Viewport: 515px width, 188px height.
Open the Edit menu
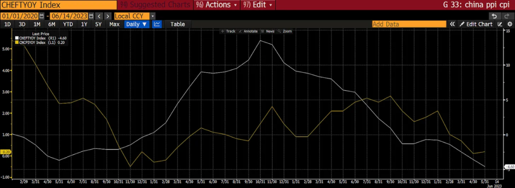pyautogui.click(x=258, y=5)
